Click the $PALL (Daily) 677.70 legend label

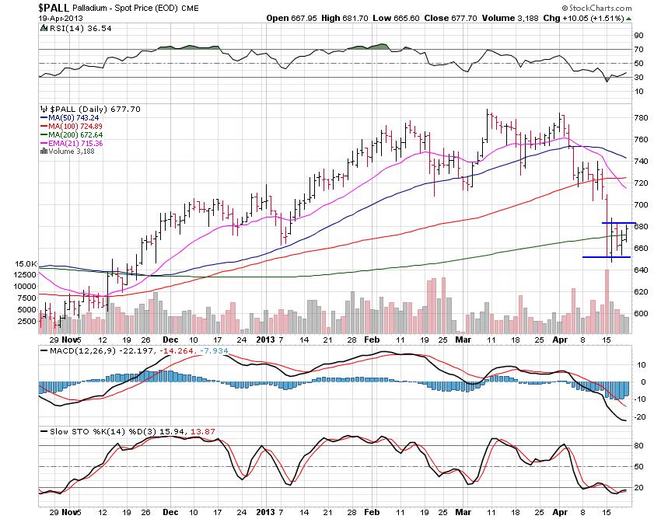[x=82, y=110]
